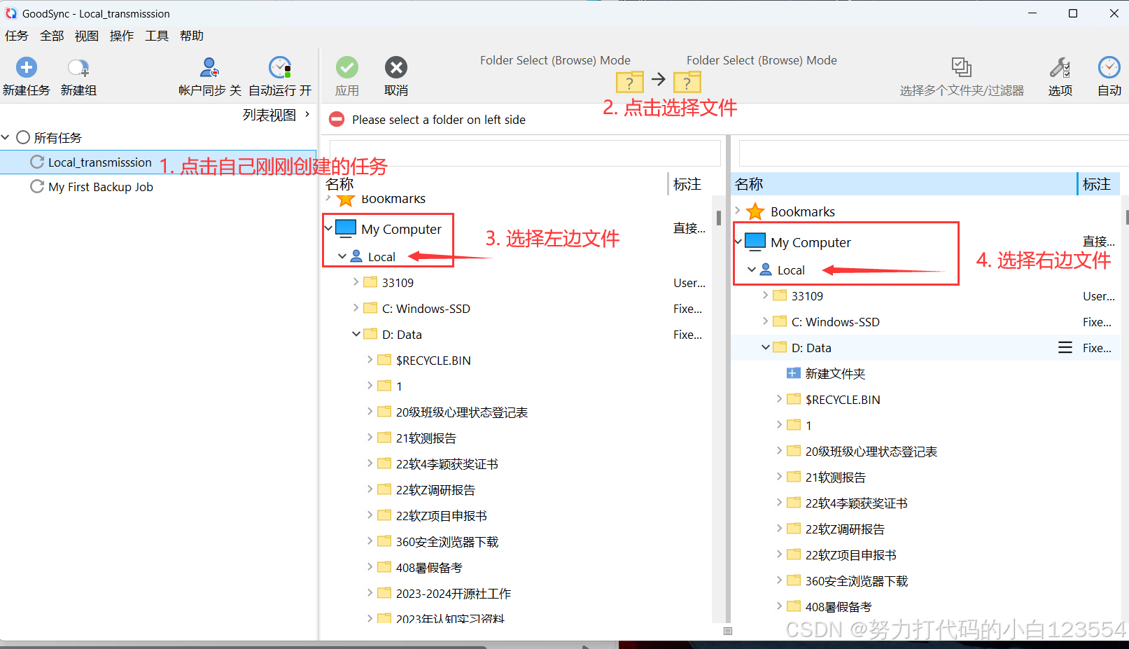Select left pane 20级班级心理状态登记表 folder

click(461, 412)
